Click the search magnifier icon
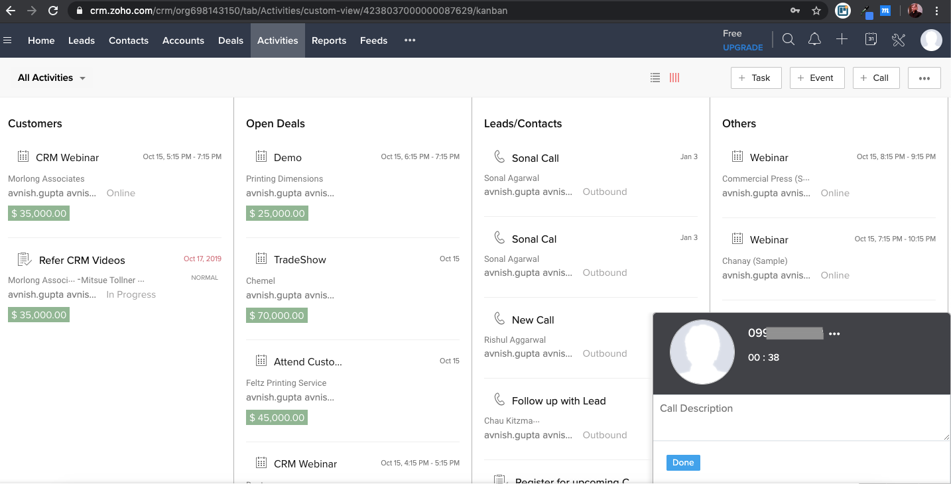The width and height of the screenshot is (951, 484). (788, 40)
